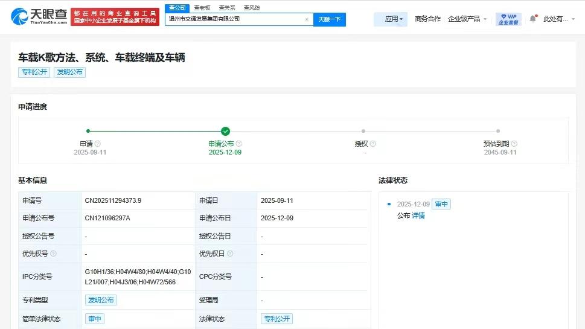Image resolution: width=585 pixels, height=329 pixels.
Task: Switch to the 查公司 search tab
Action: [177, 8]
